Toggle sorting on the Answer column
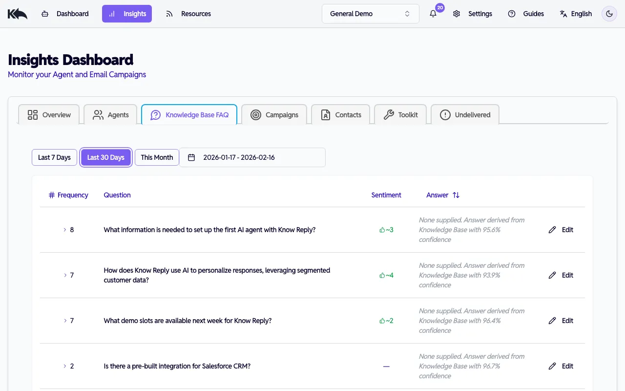The width and height of the screenshot is (625, 391). point(456,195)
